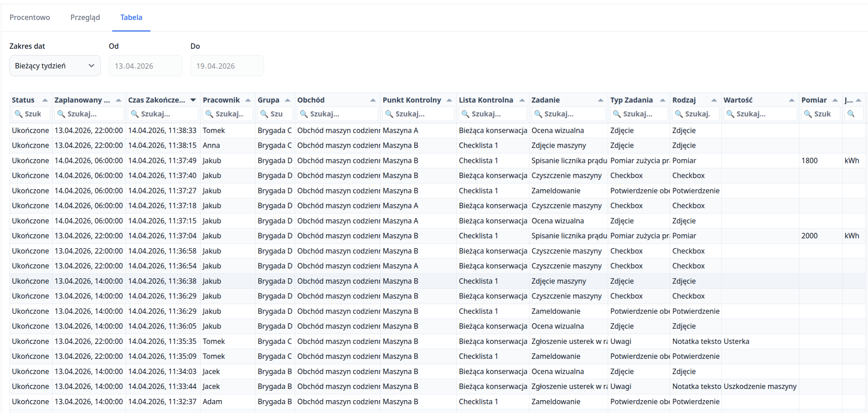The height and width of the screenshot is (413, 868).
Task: Sort Typ Zadania column with arrow
Action: pyautogui.click(x=663, y=100)
